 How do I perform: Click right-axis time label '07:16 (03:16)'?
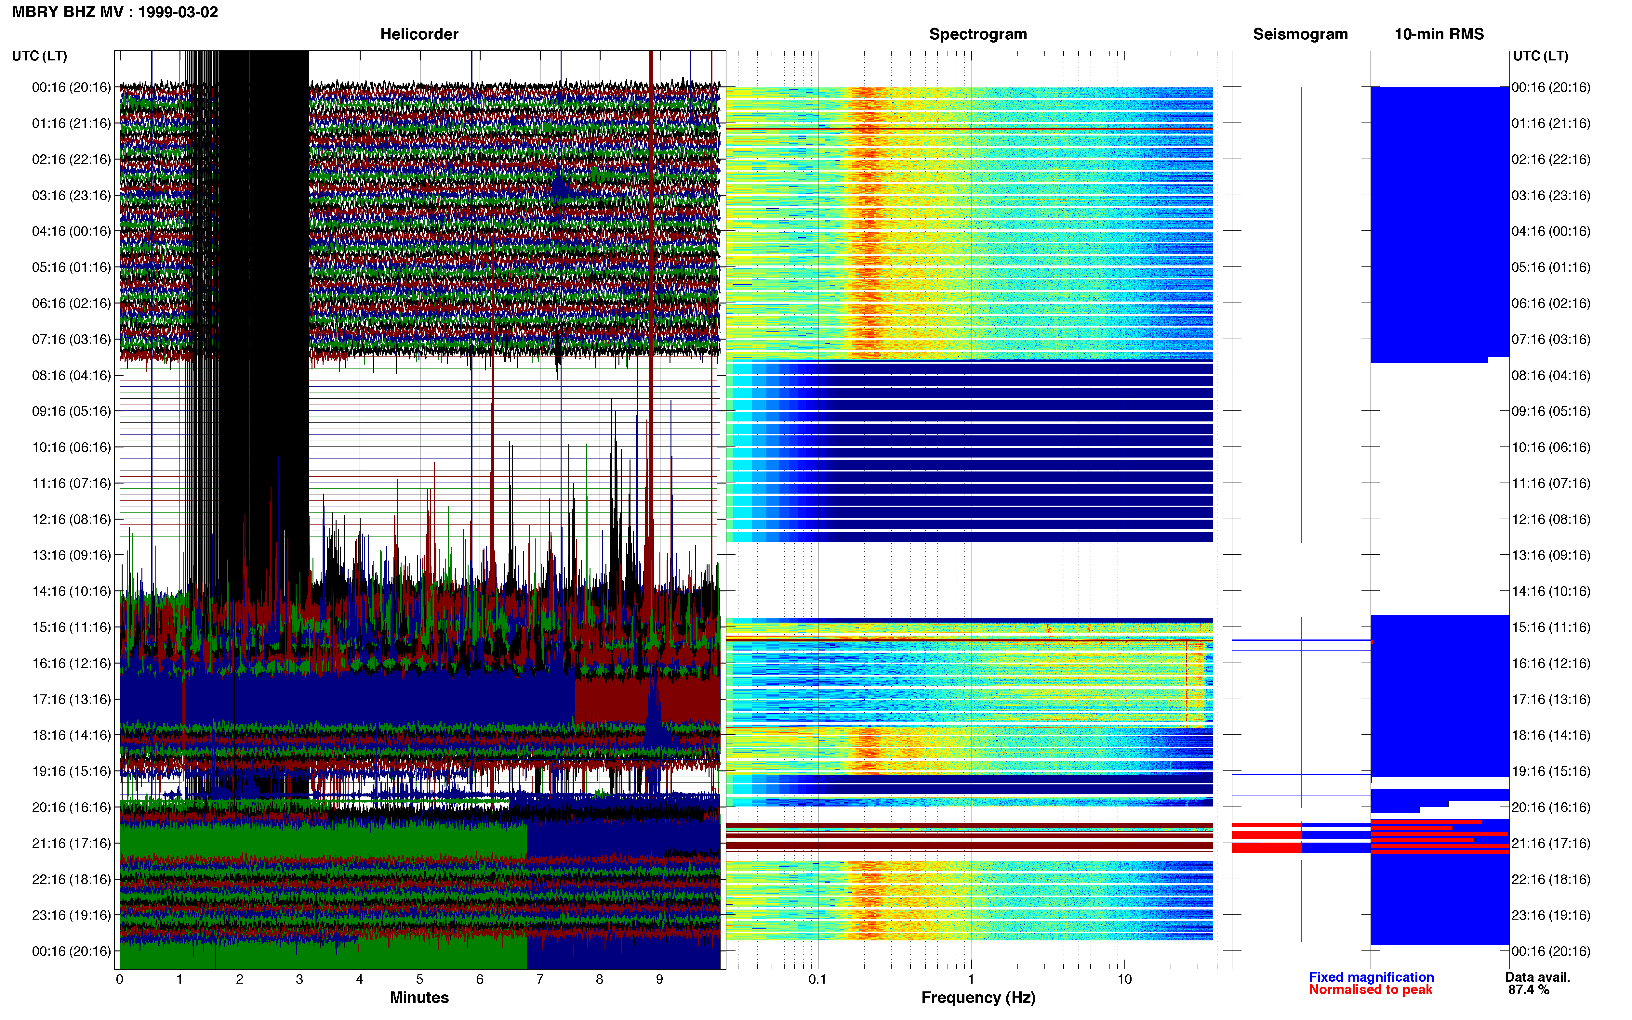(x=1551, y=339)
